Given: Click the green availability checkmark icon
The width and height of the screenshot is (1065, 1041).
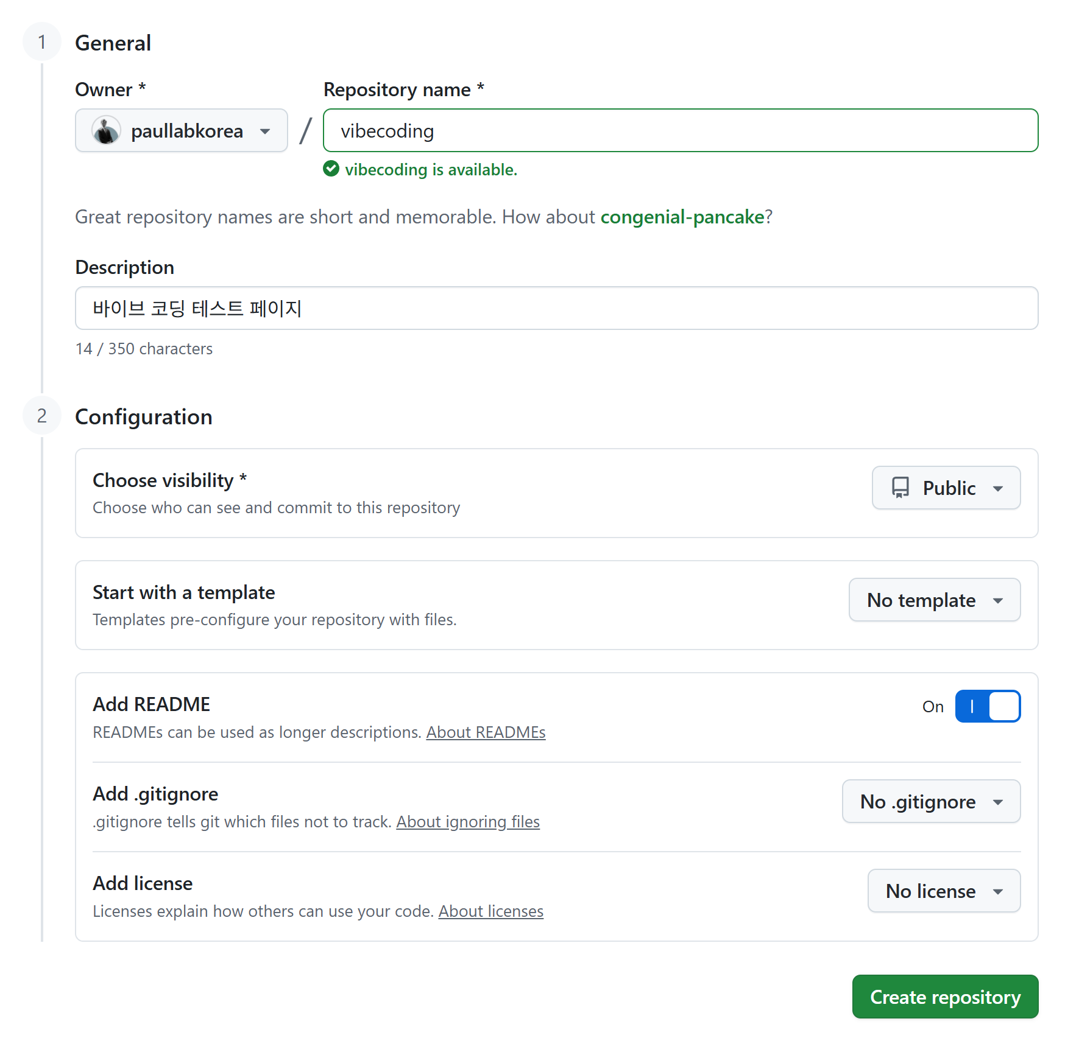Looking at the screenshot, I should click(331, 169).
